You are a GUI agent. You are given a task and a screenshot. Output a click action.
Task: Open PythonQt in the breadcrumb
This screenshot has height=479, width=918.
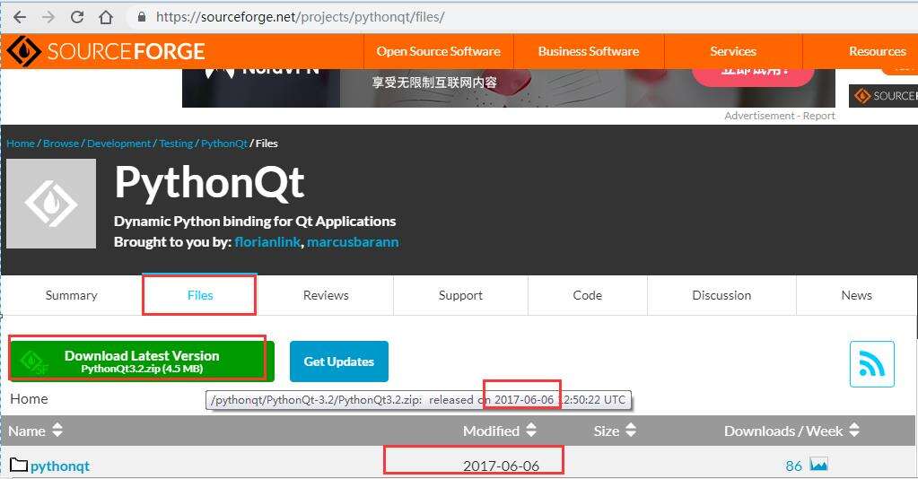[224, 144]
